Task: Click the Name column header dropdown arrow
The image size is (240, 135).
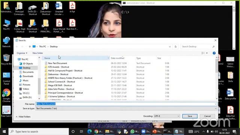Action: (x=108, y=58)
